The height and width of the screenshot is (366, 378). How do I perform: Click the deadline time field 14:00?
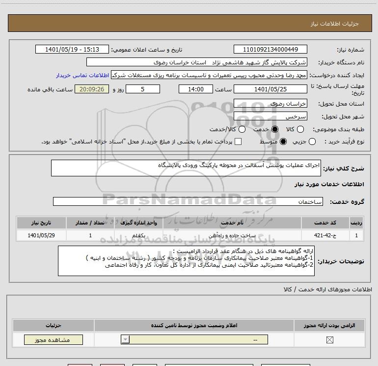pos(196,89)
